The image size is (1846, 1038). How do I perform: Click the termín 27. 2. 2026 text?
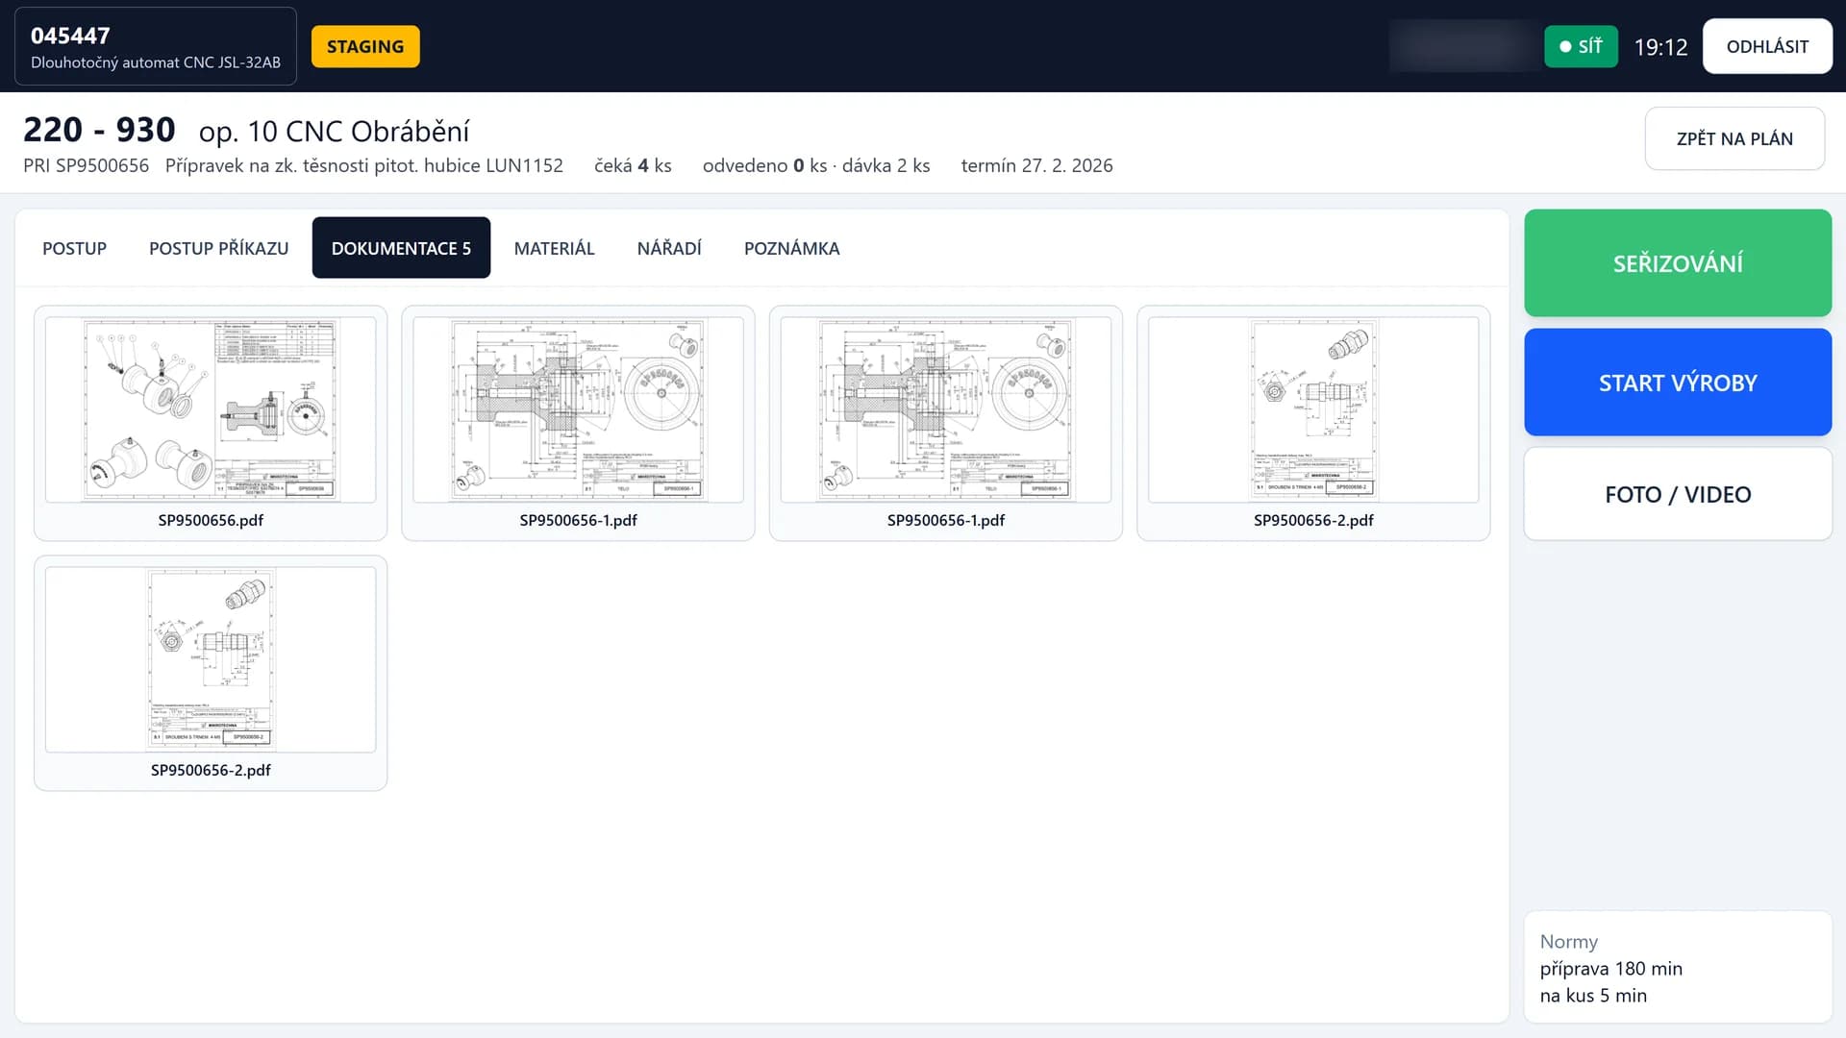(1036, 165)
